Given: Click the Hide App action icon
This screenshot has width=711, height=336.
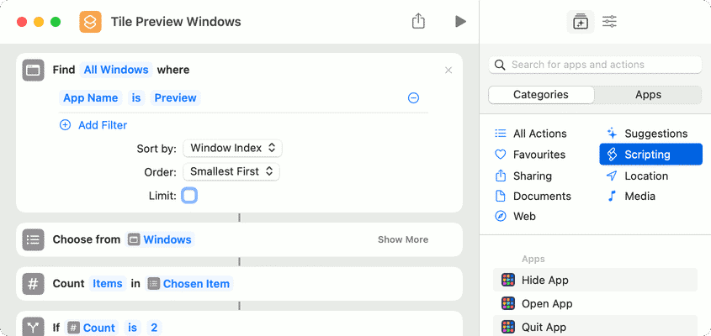Looking at the screenshot, I should coord(508,280).
